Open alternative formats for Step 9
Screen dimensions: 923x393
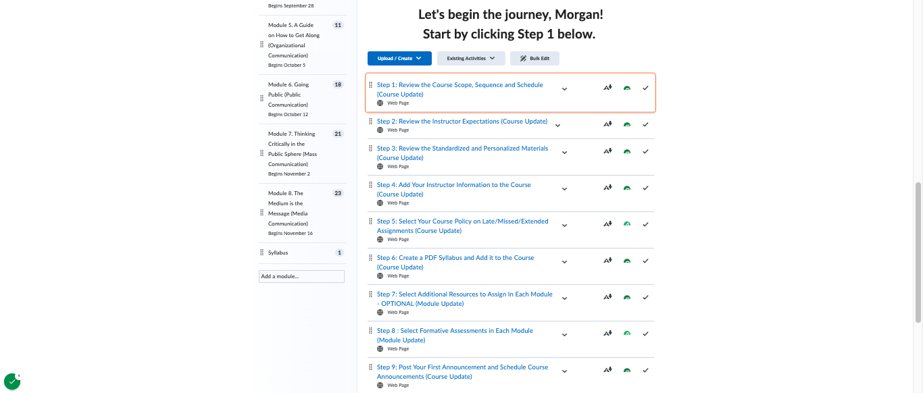click(607, 370)
